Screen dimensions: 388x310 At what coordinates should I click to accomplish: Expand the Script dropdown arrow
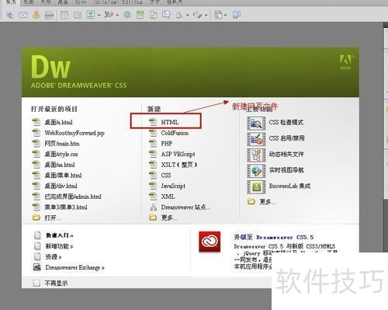click(x=206, y=16)
